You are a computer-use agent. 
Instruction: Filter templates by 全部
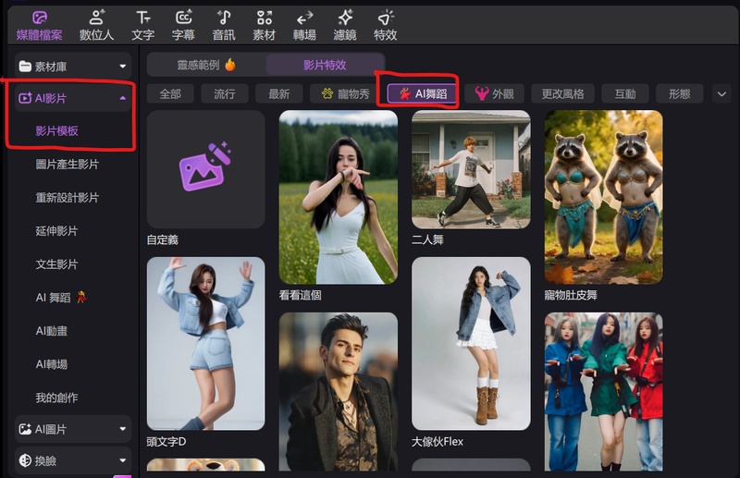tap(170, 94)
